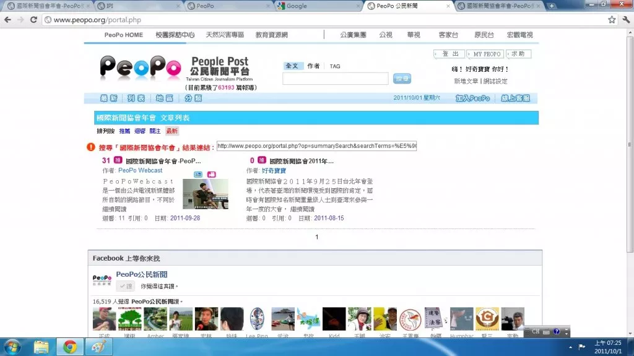Open MY PEOPO button

(x=485, y=54)
